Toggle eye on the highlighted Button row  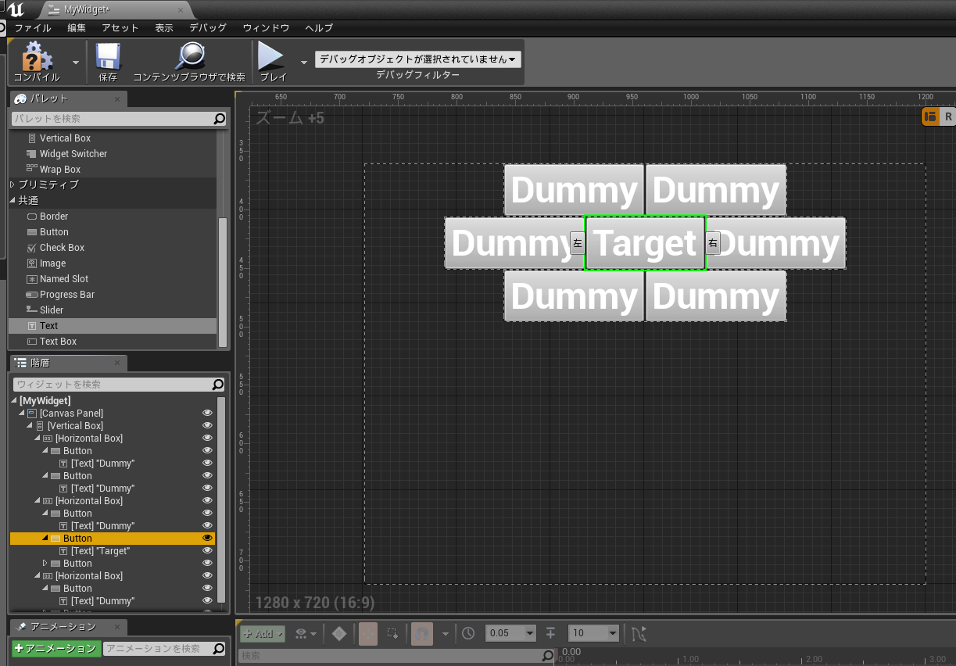[208, 539]
